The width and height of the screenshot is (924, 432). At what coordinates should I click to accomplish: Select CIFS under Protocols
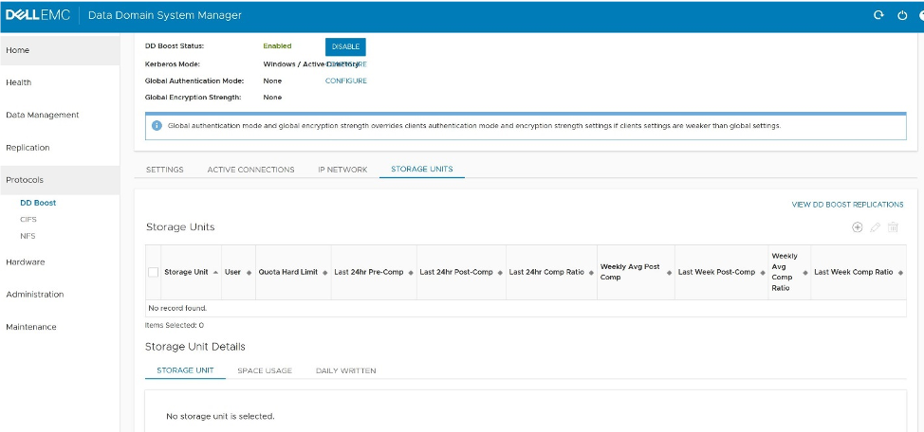point(28,219)
